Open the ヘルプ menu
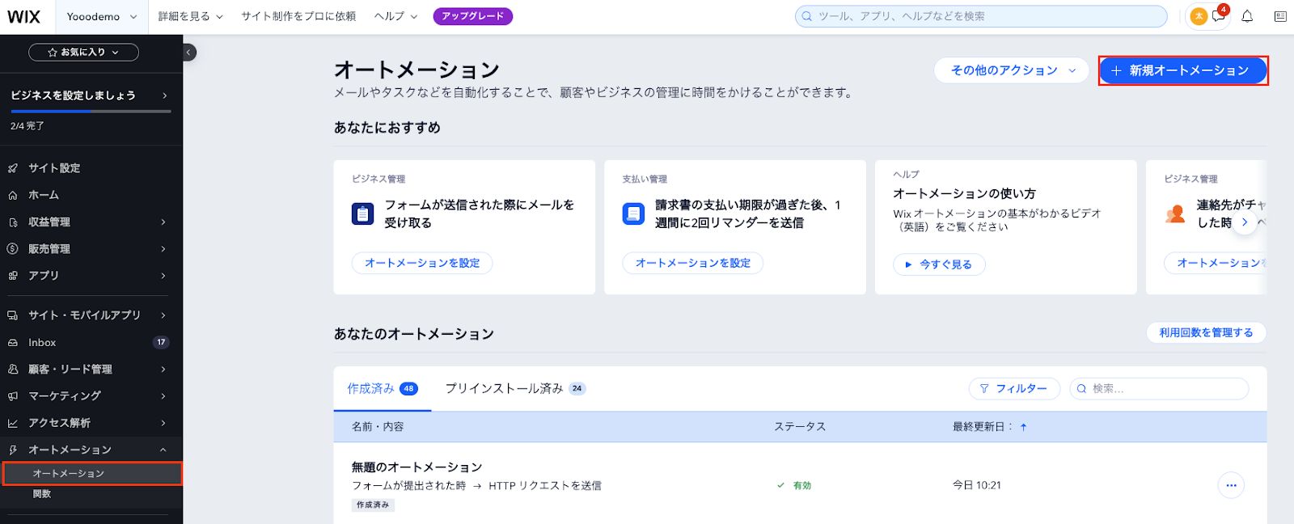This screenshot has height=524, width=1294. click(x=396, y=16)
